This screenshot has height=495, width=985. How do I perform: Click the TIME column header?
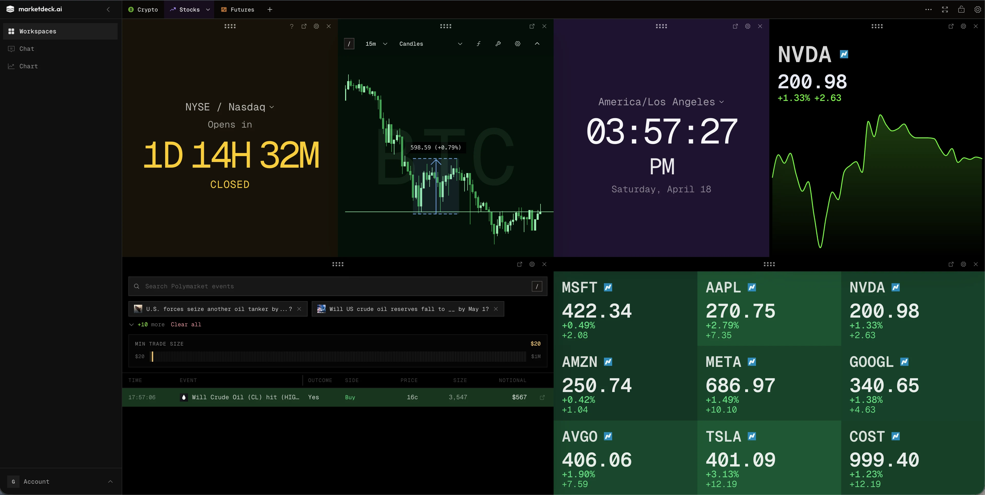pos(135,380)
